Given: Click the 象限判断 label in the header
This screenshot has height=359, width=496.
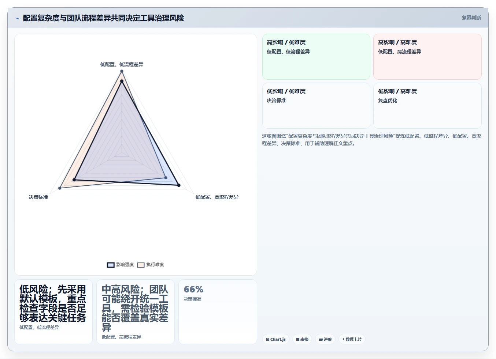Looking at the screenshot, I should pos(471,18).
